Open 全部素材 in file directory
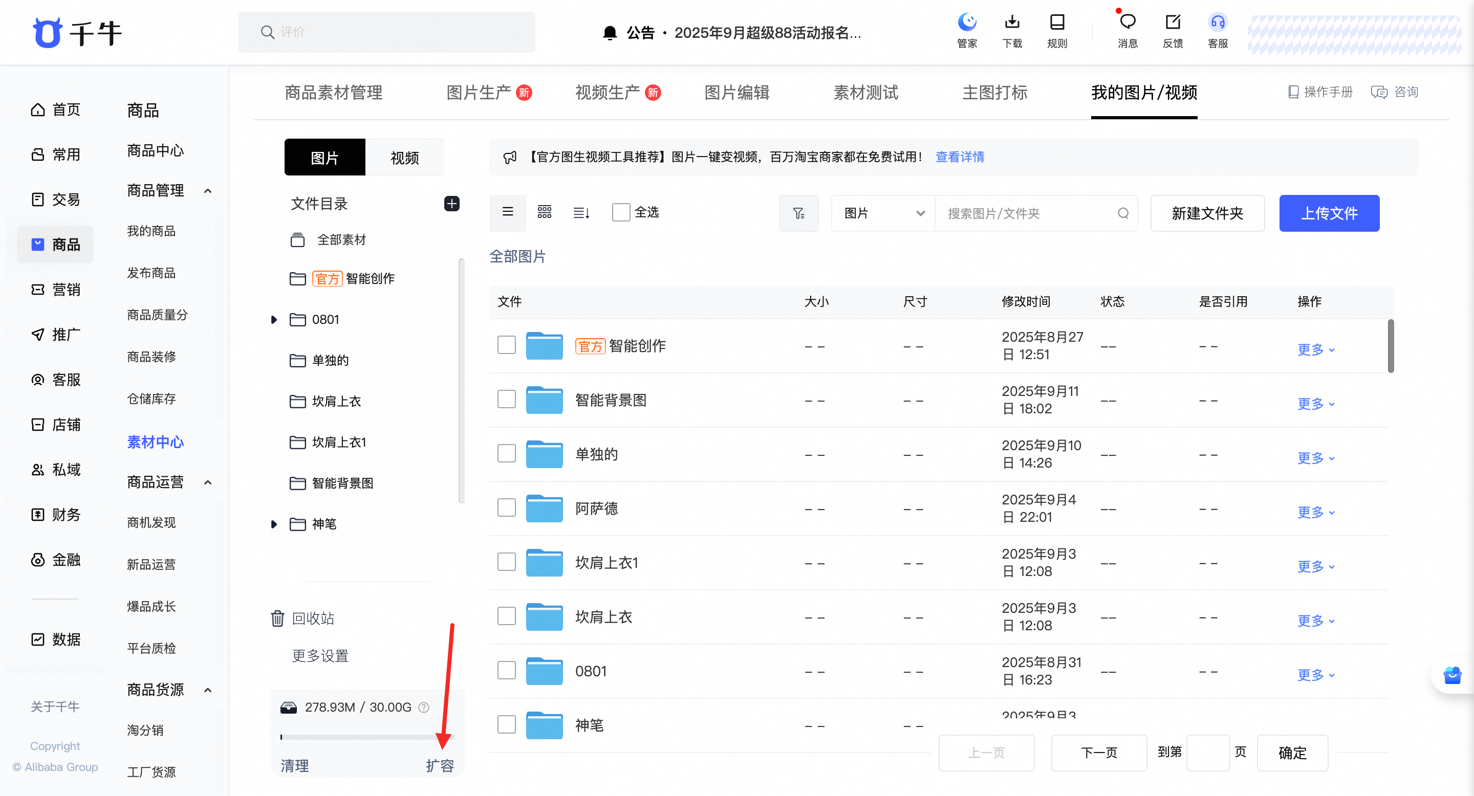 [329, 239]
